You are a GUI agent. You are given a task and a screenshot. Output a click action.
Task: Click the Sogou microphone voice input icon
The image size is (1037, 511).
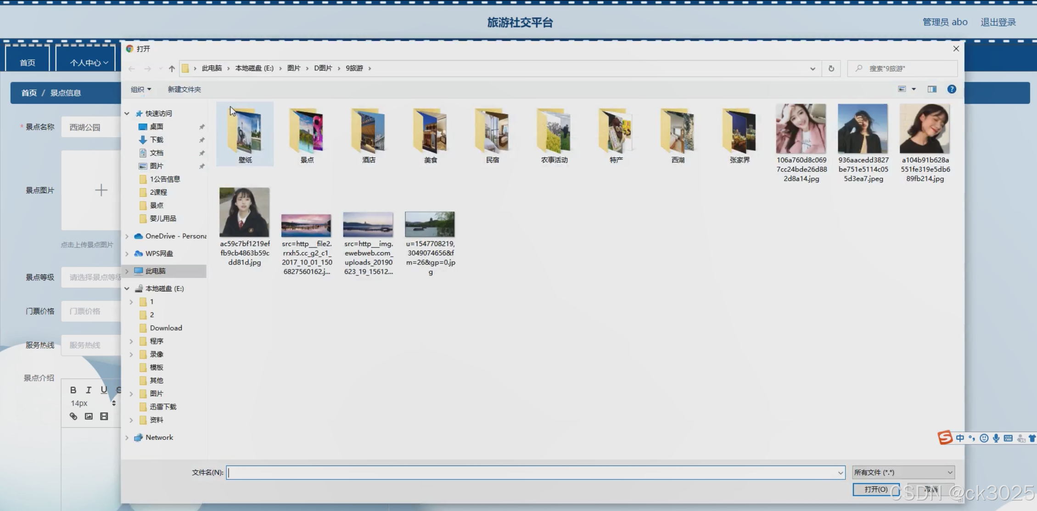[996, 438]
